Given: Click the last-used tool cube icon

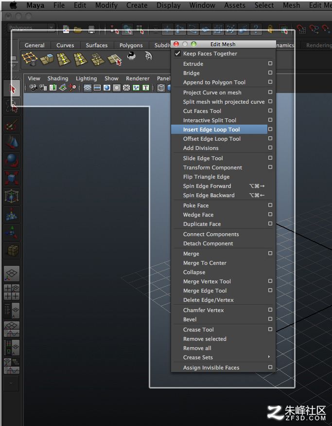Looking at the screenshot, I should click(12, 250).
